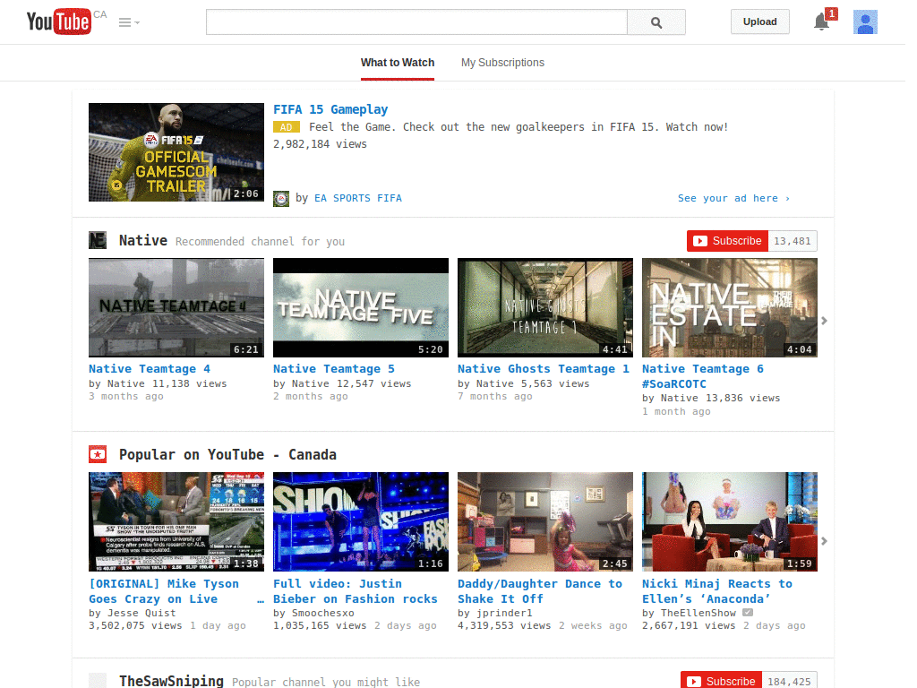Open FIFA 15 Gameplay thumbnail
This screenshot has height=688, width=917.
(176, 152)
